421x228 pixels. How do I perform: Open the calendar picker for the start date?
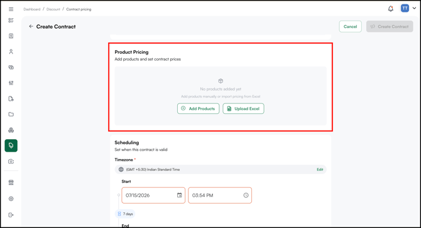179,195
